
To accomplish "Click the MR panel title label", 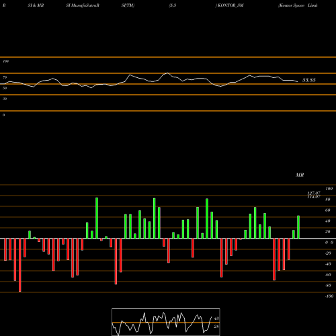I will pos(300,175).
